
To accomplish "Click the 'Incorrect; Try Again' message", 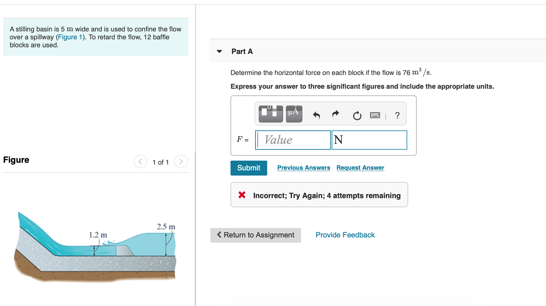I will (327, 196).
